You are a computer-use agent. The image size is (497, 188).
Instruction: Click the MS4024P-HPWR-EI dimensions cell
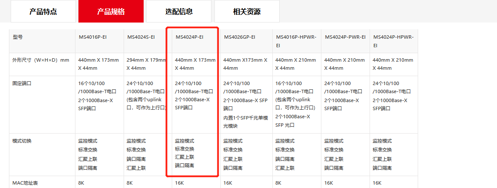(x=393, y=64)
